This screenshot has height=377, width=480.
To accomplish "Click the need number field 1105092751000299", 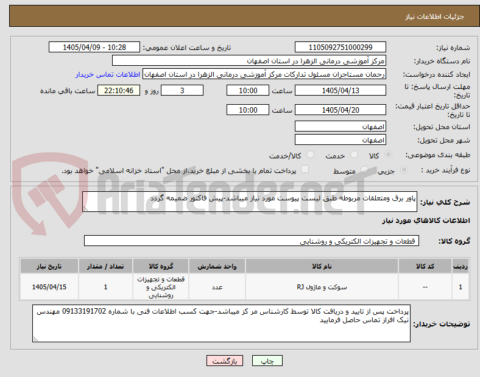I will pyautogui.click(x=341, y=47).
